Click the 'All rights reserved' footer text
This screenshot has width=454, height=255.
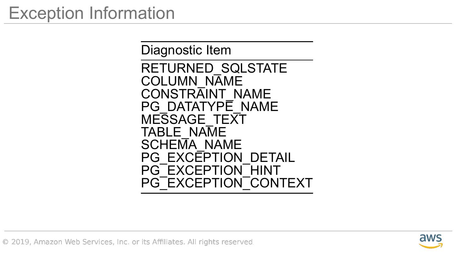220,242
